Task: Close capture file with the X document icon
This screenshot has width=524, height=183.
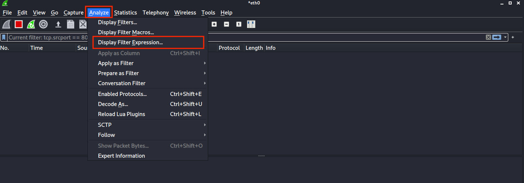Action: [x=83, y=25]
